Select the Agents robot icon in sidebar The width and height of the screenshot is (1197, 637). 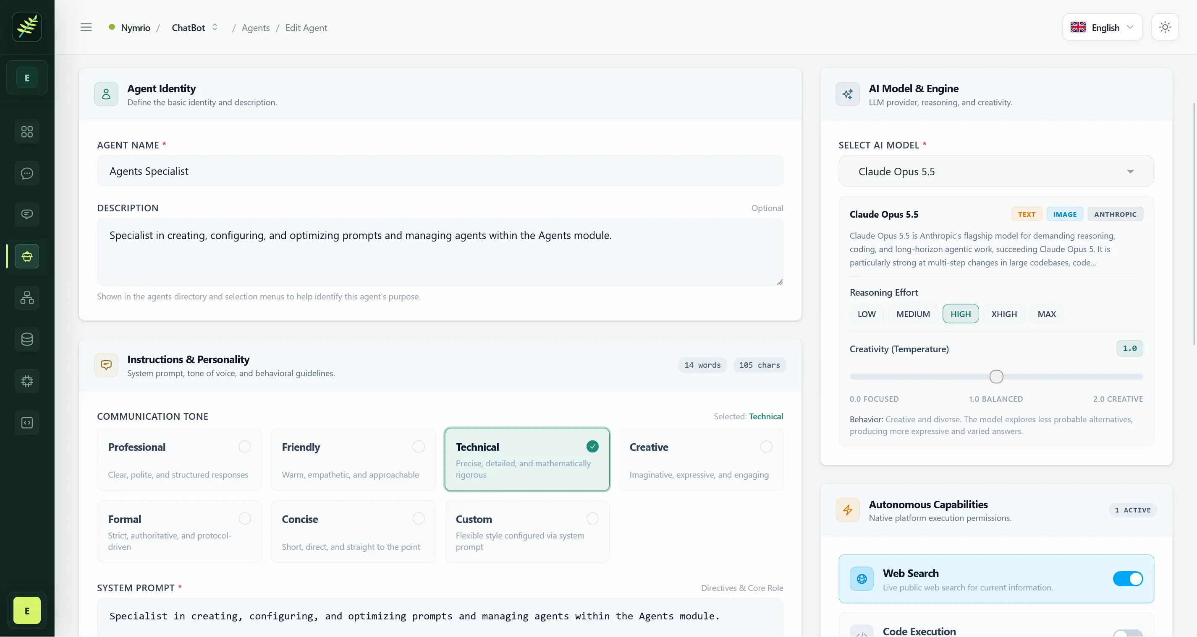[27, 256]
